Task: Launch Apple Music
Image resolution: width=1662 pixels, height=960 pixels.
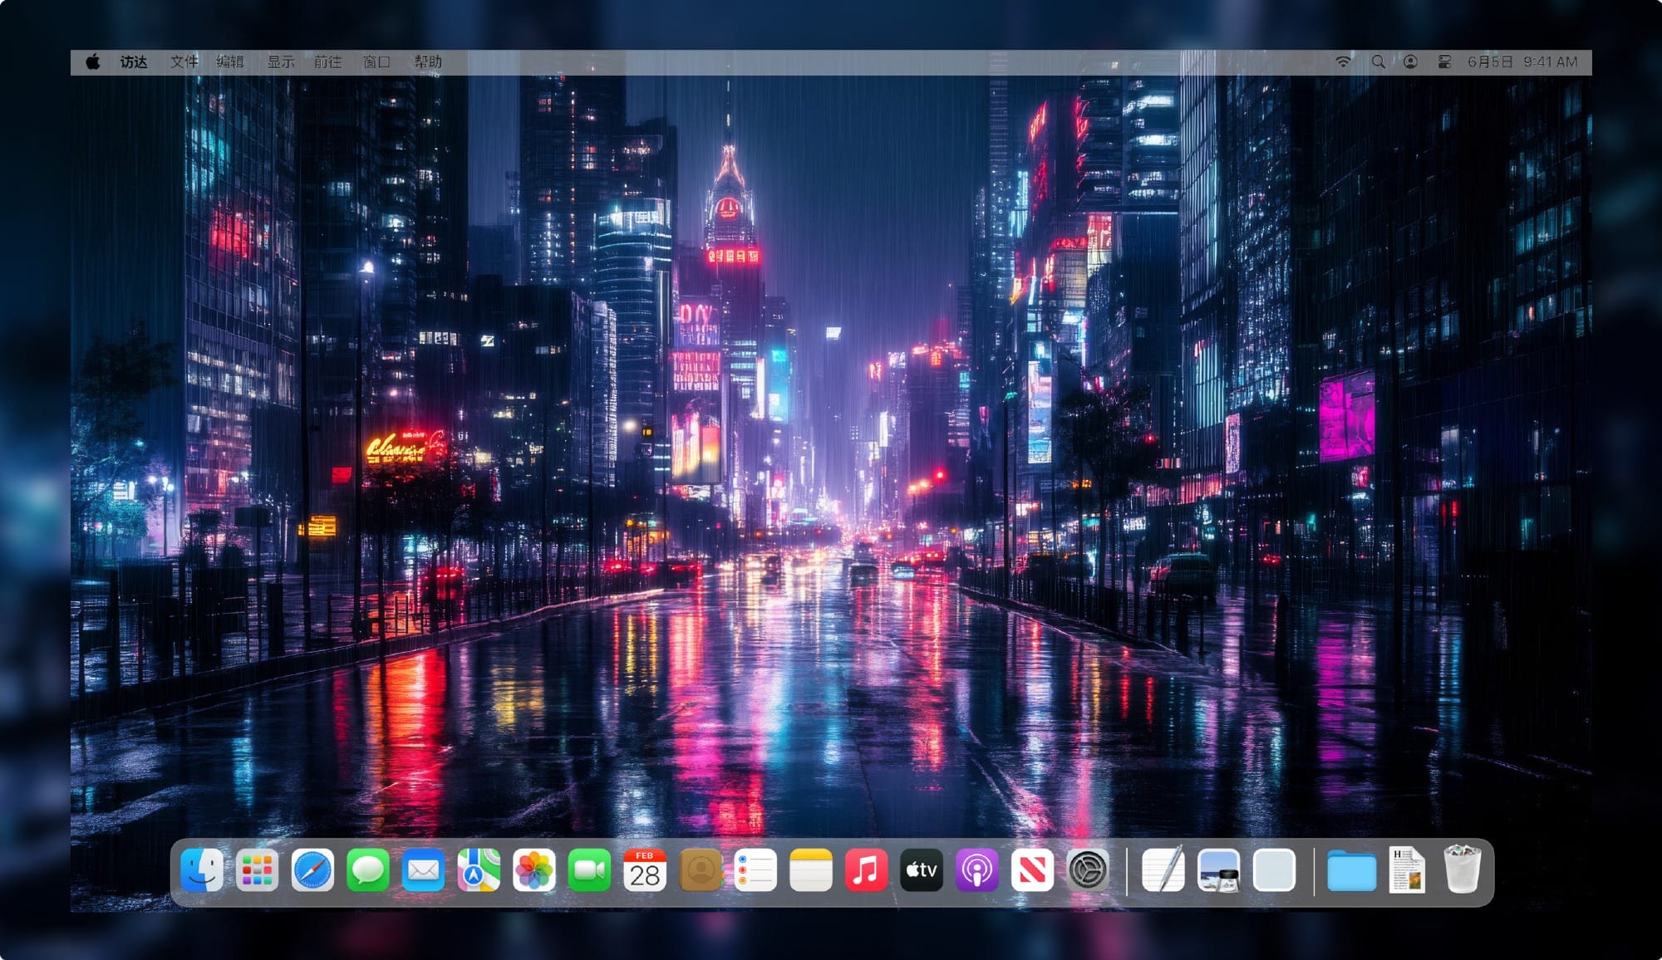Action: point(867,872)
